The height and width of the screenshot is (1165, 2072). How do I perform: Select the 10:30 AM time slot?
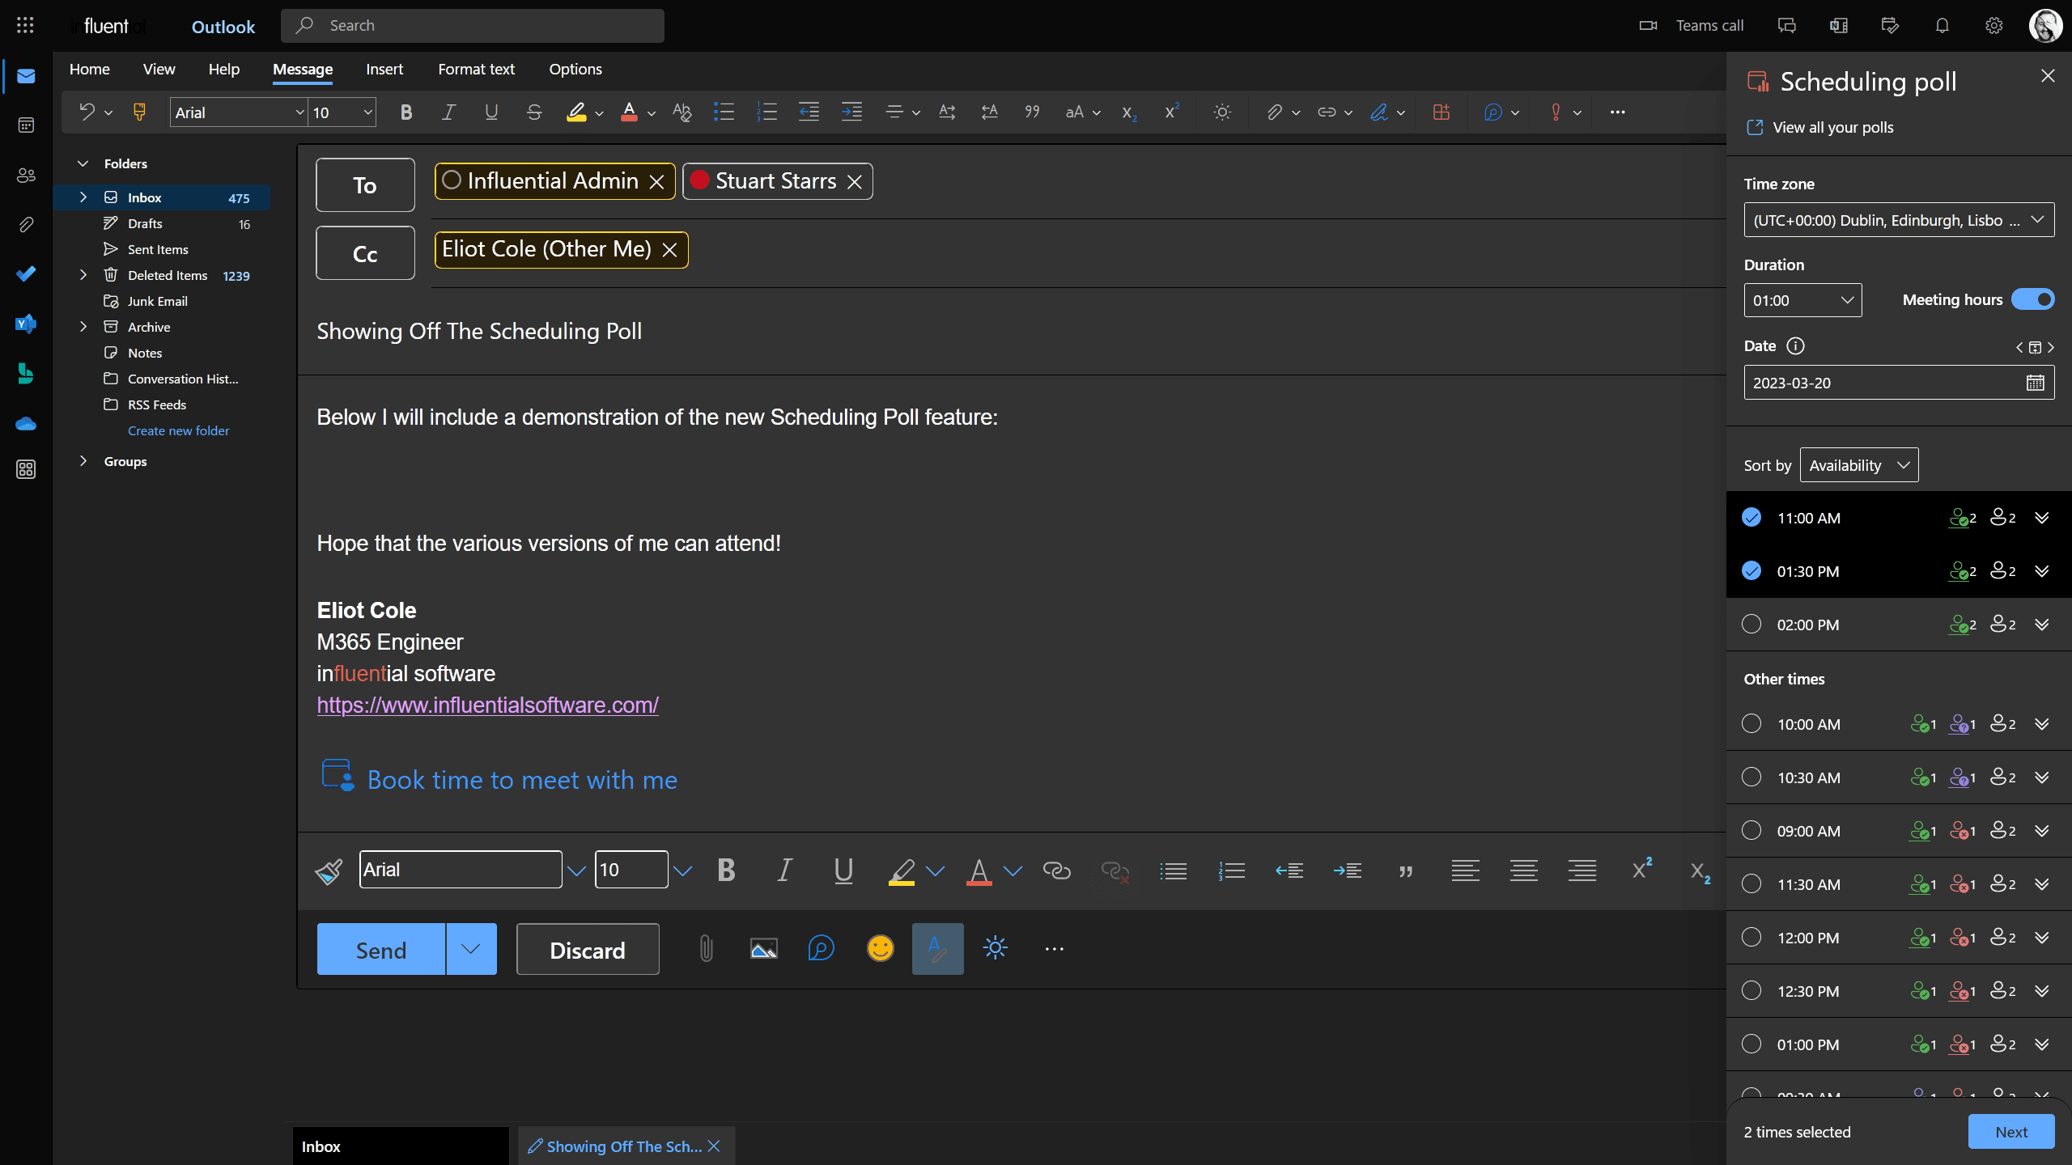(x=1751, y=777)
